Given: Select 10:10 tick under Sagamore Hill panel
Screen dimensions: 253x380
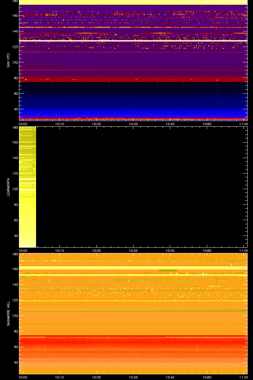Looking at the screenshot, I should 60,377.
